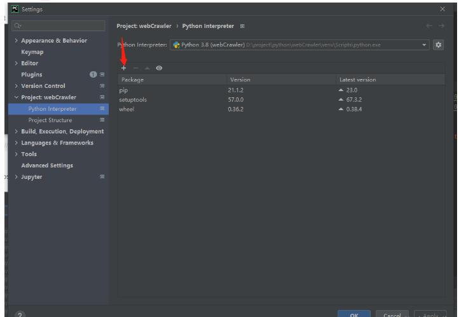The height and width of the screenshot is (317, 459).
Task: Select Keymap settings item
Action: point(32,52)
